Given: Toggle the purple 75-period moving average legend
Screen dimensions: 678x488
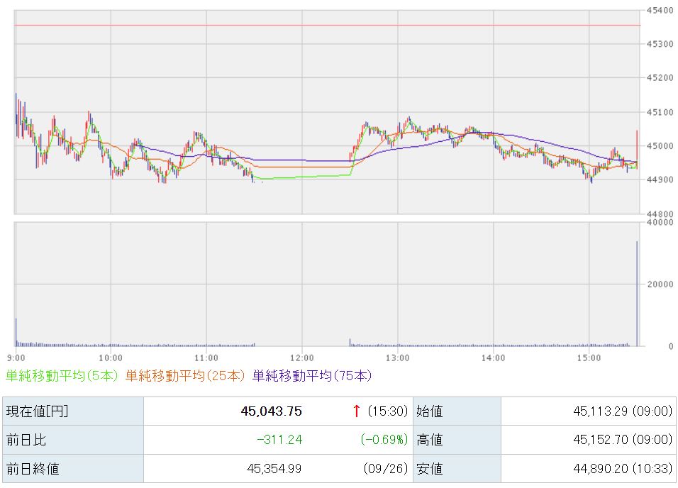Looking at the screenshot, I should pos(312,375).
